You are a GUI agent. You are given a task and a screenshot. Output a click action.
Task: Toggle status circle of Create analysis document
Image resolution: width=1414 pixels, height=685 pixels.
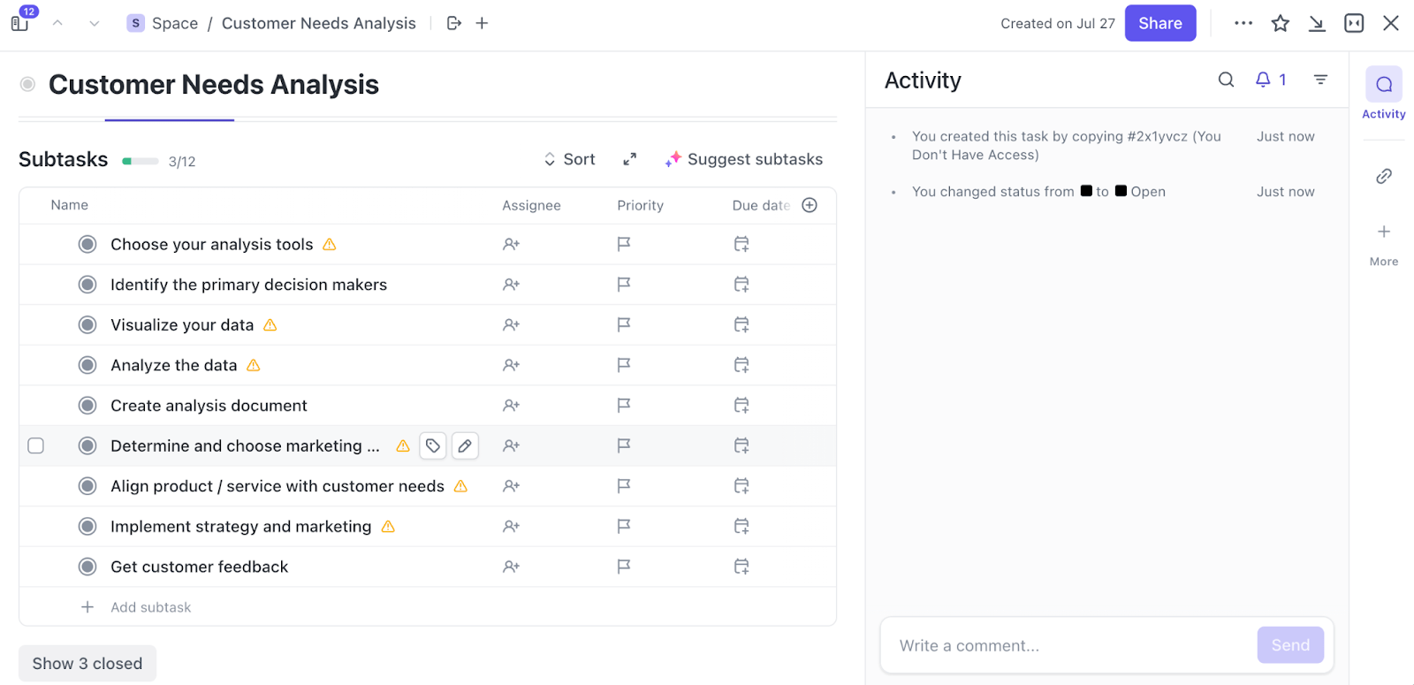pyautogui.click(x=87, y=406)
